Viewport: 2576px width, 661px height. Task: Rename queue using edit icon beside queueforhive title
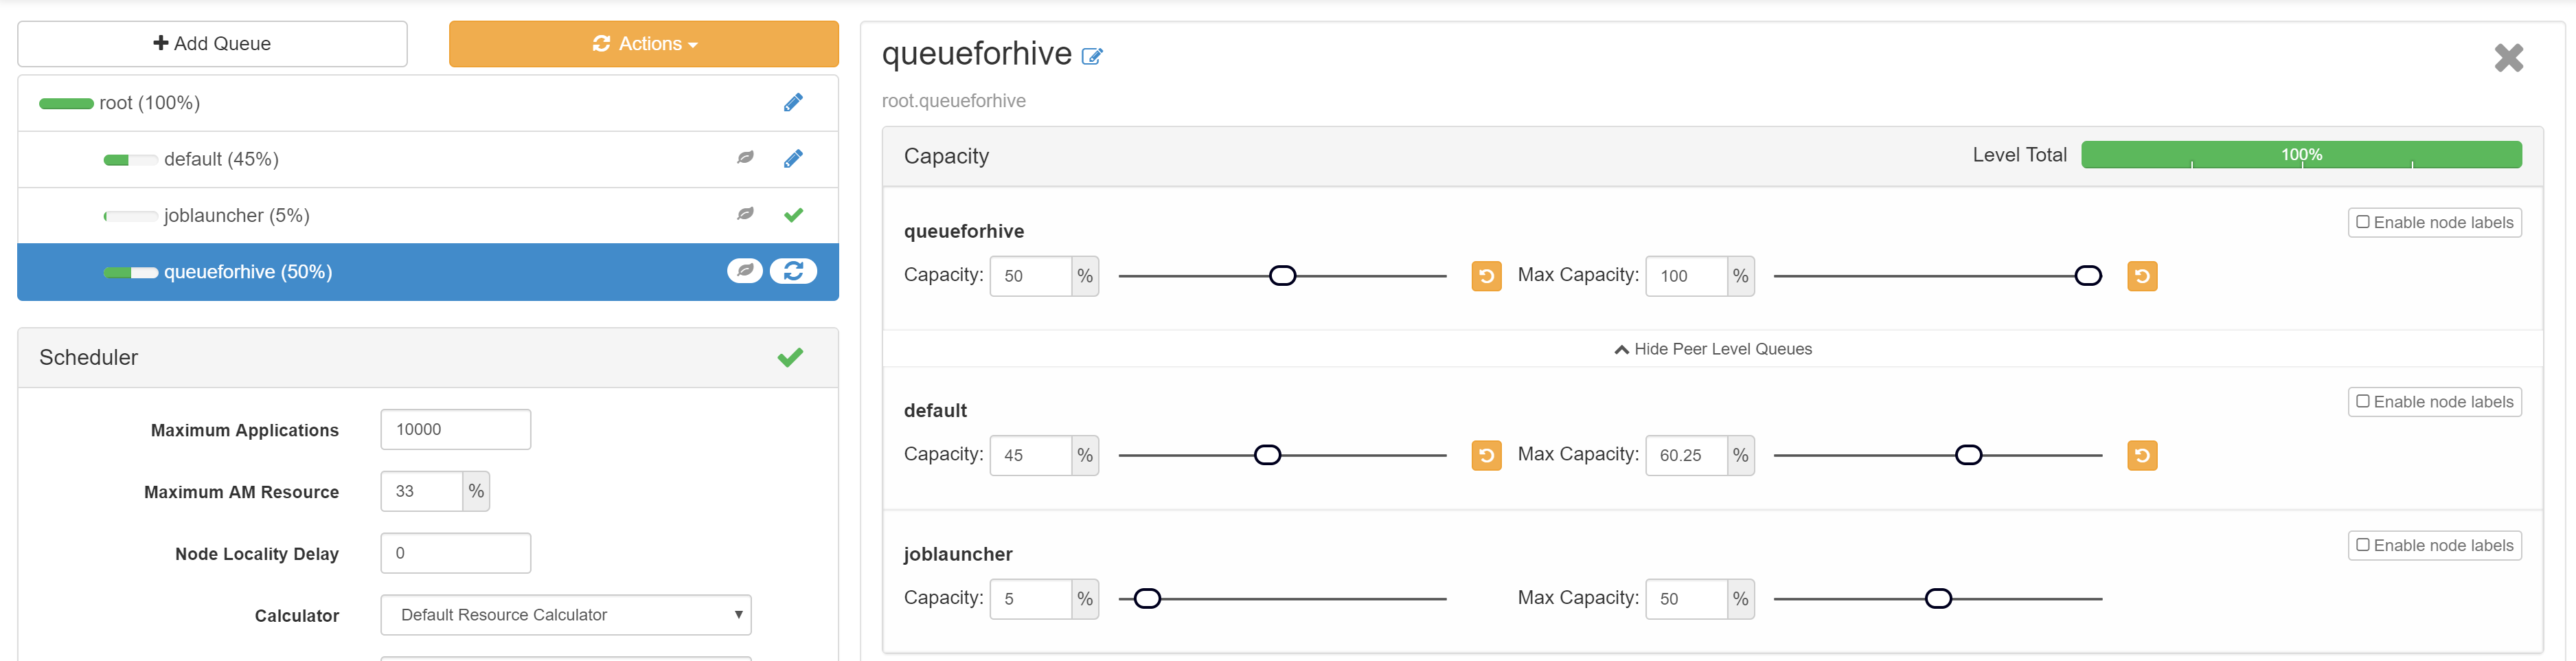(1092, 57)
